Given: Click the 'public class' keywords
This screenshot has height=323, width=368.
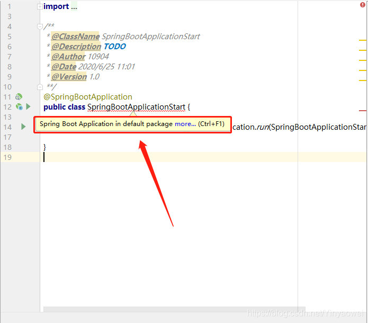Looking at the screenshot, I should tap(64, 107).
